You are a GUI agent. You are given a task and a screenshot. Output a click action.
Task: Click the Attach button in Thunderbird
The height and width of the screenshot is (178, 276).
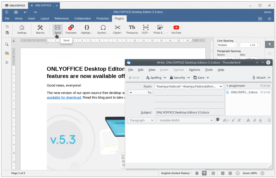tap(259, 78)
